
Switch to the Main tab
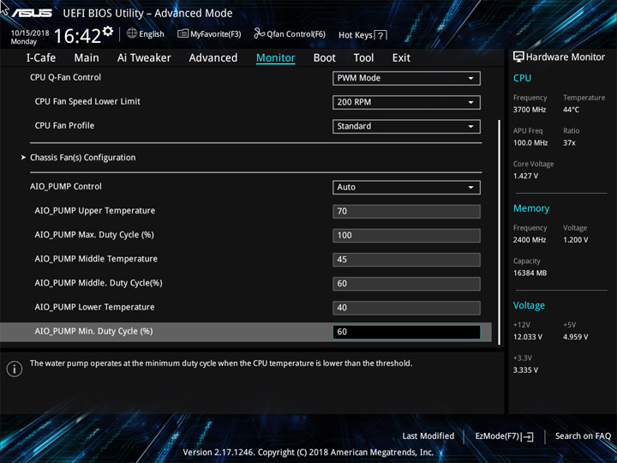(x=87, y=58)
